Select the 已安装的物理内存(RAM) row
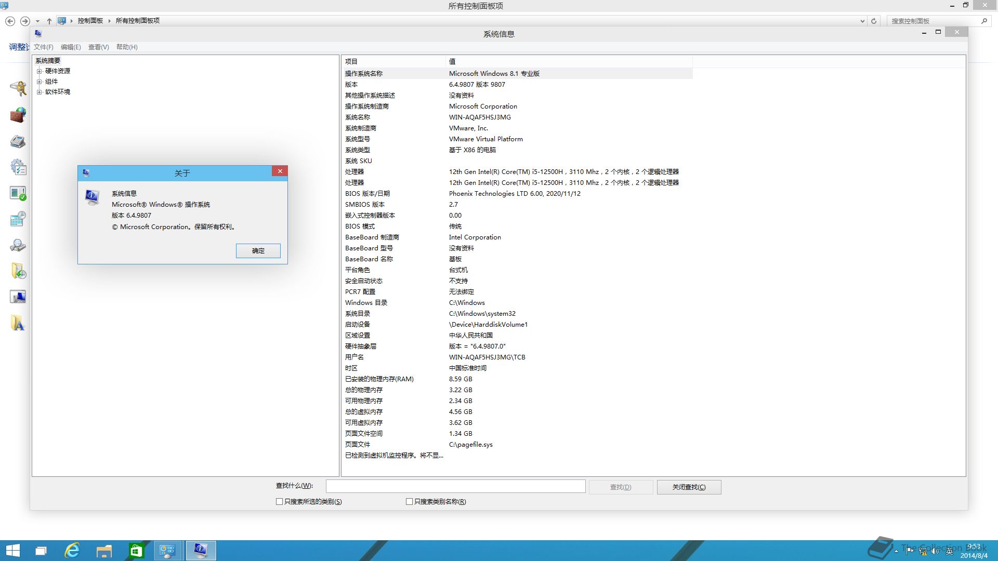The width and height of the screenshot is (998, 561). pyautogui.click(x=517, y=379)
